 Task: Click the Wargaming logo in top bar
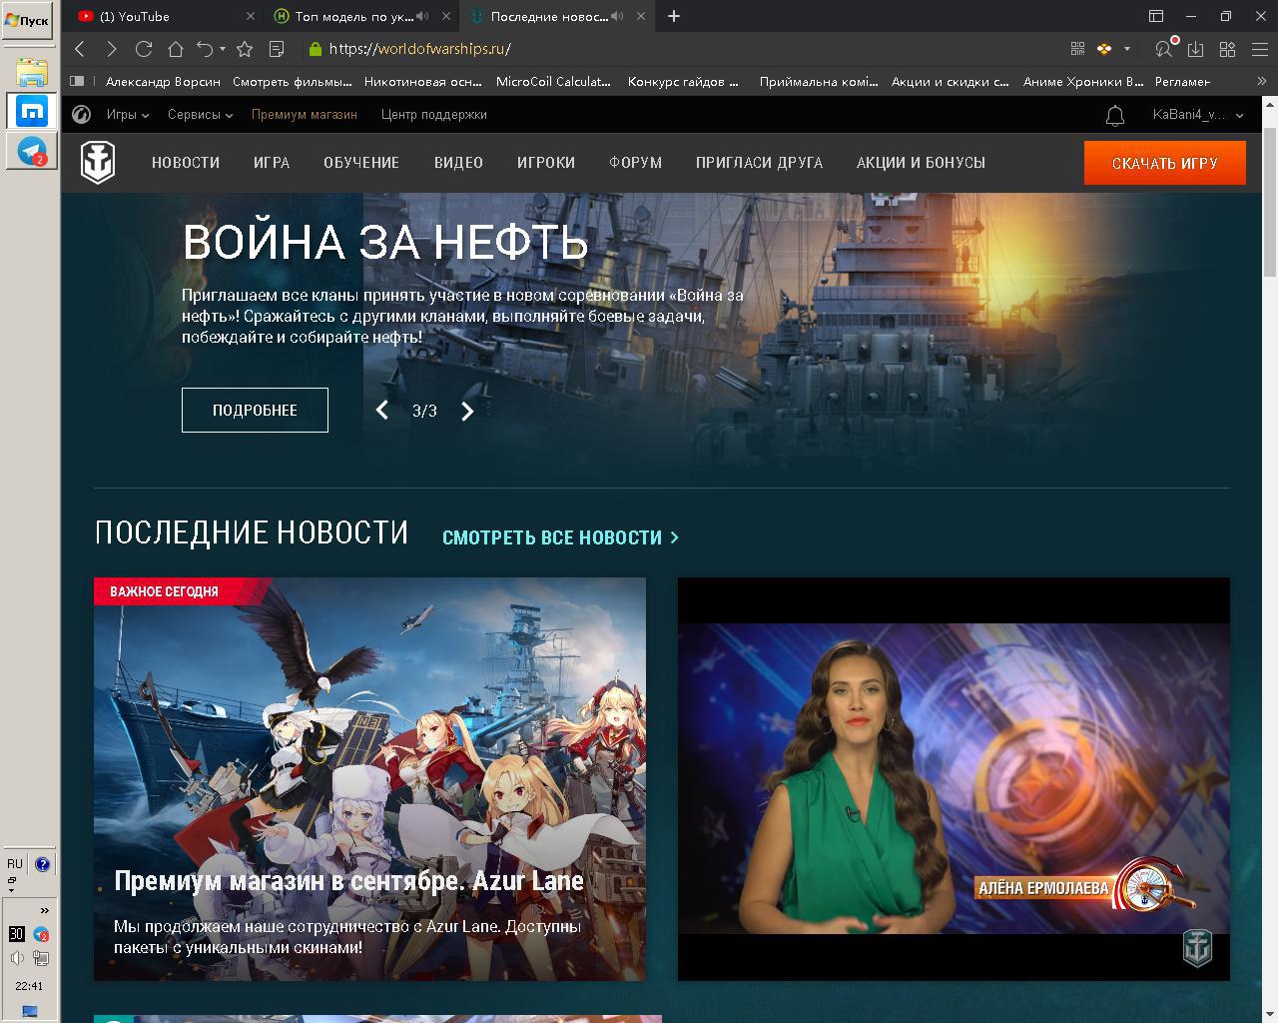(x=82, y=115)
